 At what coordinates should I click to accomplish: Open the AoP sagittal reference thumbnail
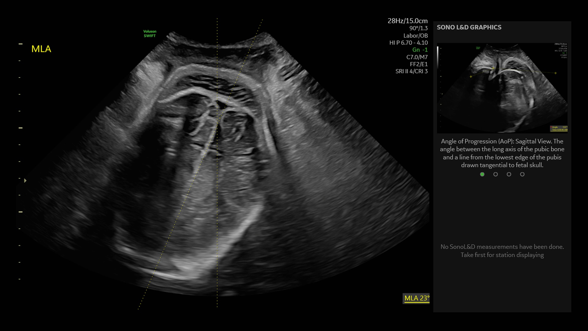pyautogui.click(x=502, y=88)
